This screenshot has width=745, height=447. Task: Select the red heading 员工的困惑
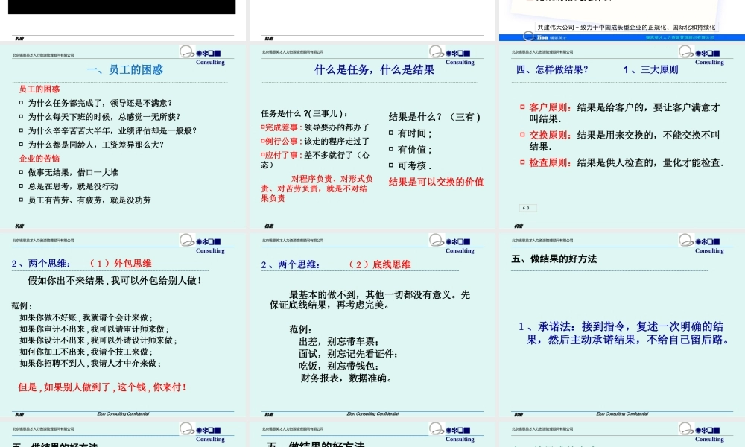pyautogui.click(x=39, y=89)
